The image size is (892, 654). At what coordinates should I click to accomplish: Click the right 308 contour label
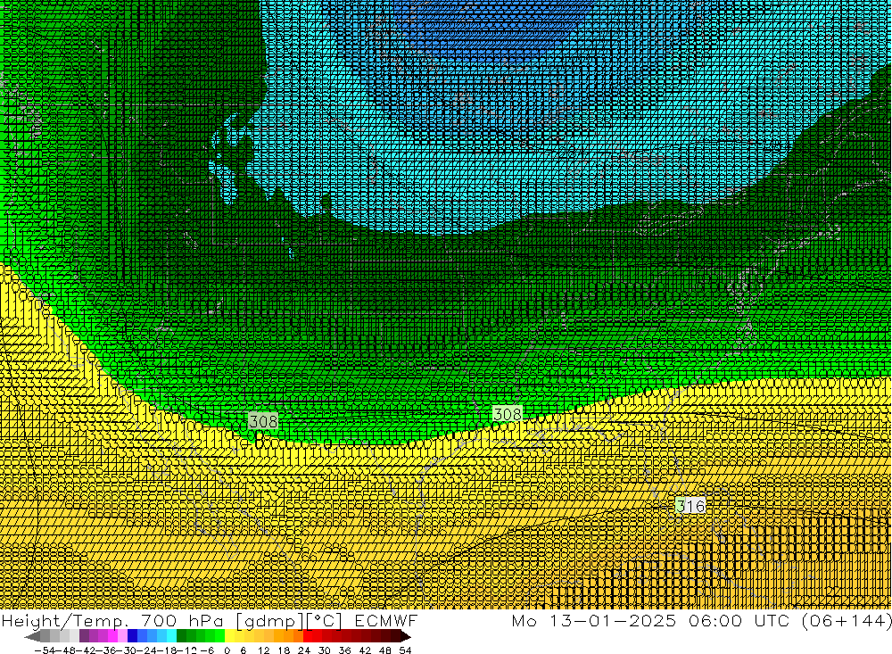coord(507,414)
